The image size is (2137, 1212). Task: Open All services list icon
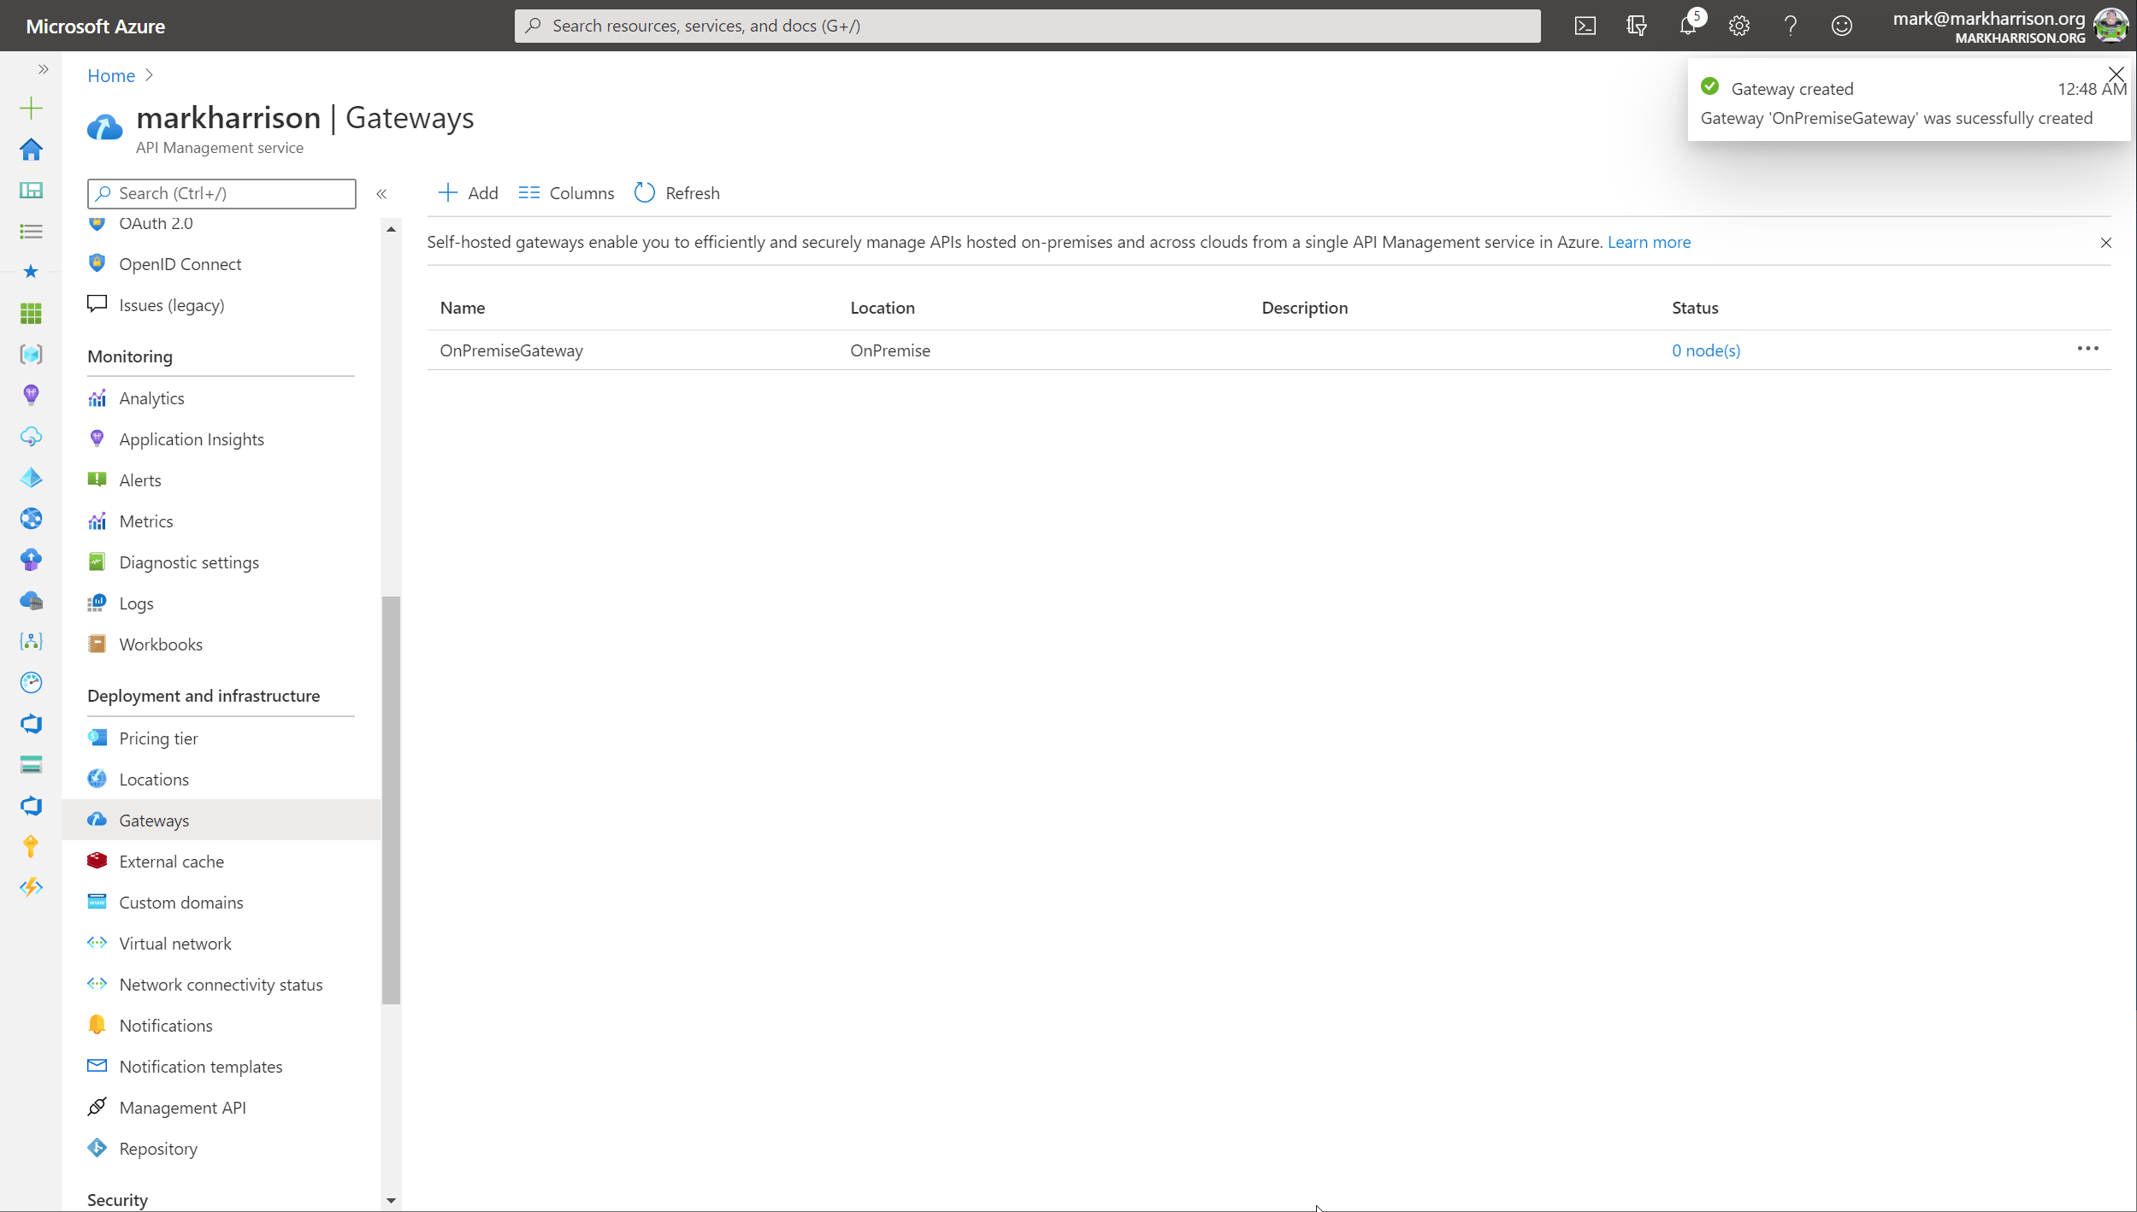pyautogui.click(x=31, y=231)
